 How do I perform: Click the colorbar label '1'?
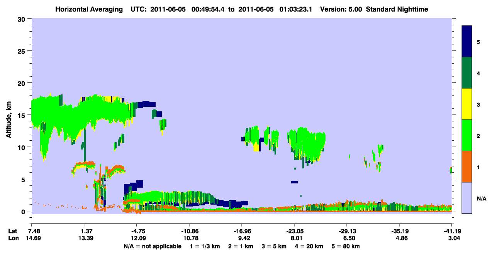[x=478, y=167]
